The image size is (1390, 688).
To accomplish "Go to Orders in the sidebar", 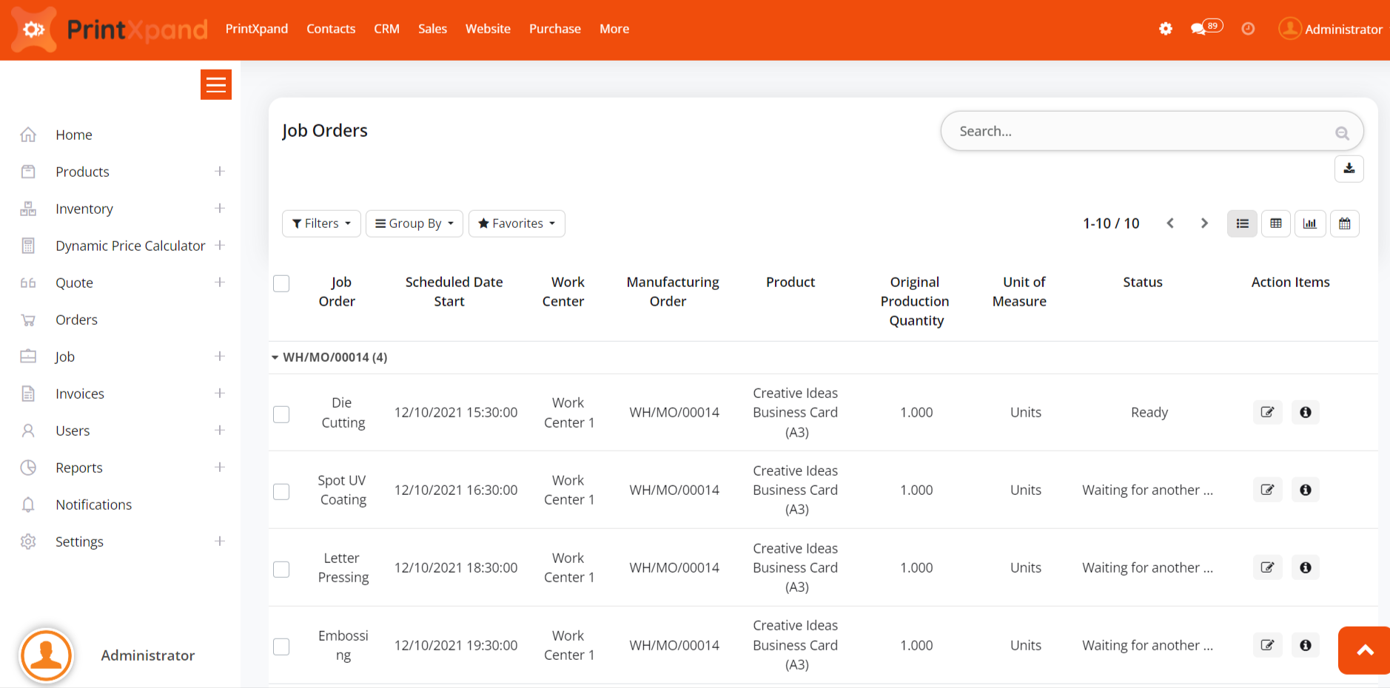I will 76,320.
